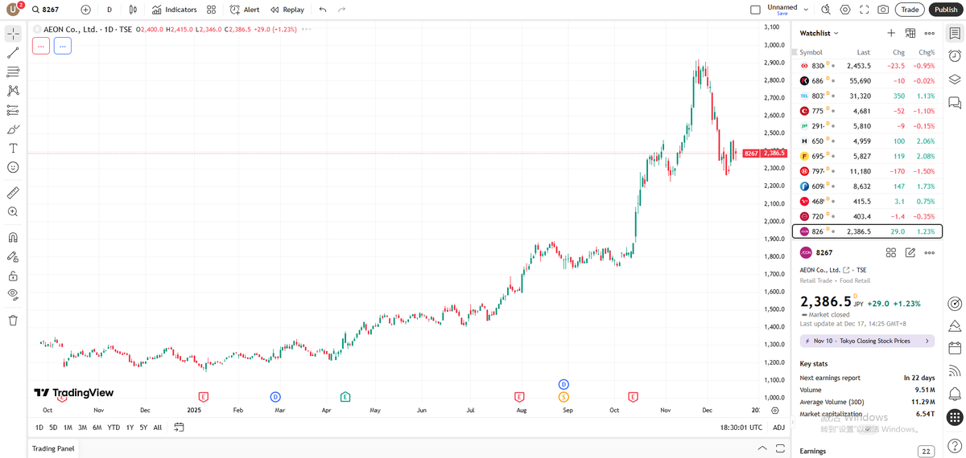Open the Indicators dialog
Image resolution: width=966 pixels, height=458 pixels.
click(x=175, y=10)
